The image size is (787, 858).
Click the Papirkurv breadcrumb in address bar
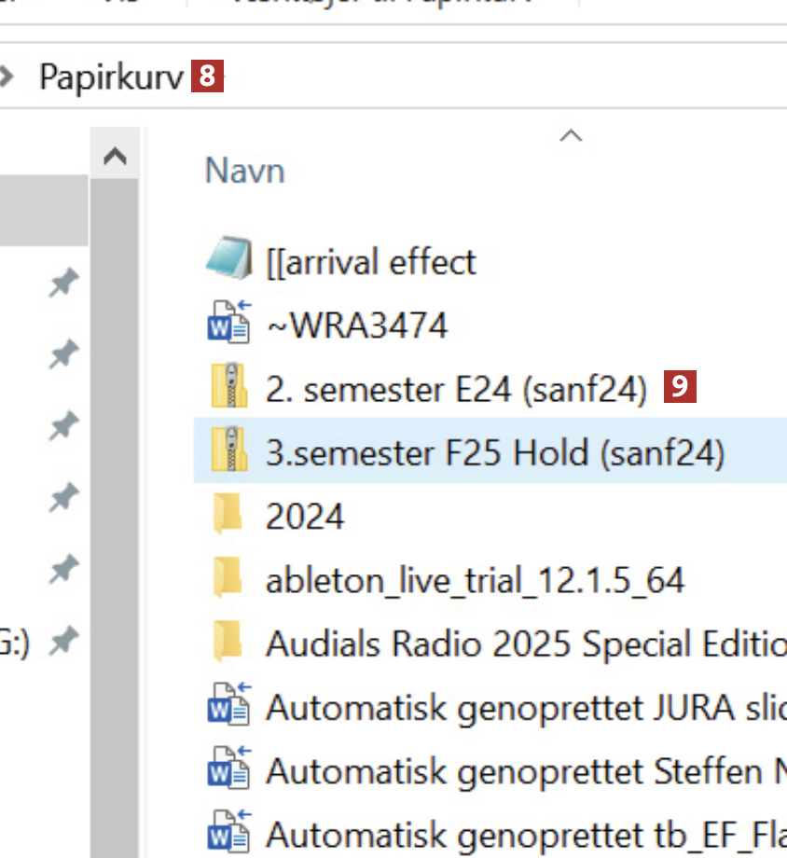click(x=111, y=76)
